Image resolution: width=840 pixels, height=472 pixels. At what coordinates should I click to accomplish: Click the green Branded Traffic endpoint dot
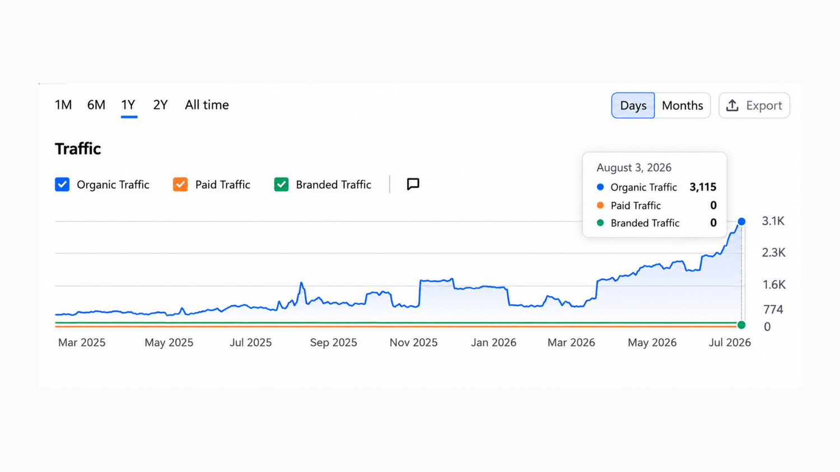(x=741, y=325)
